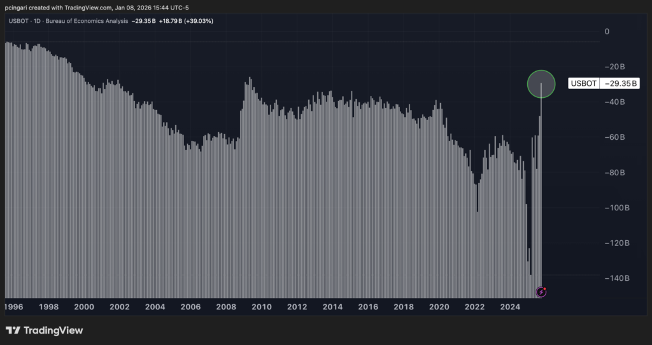This screenshot has width=652, height=345.
Task: Click the green circle highlighting the latest bar
Action: tap(541, 84)
